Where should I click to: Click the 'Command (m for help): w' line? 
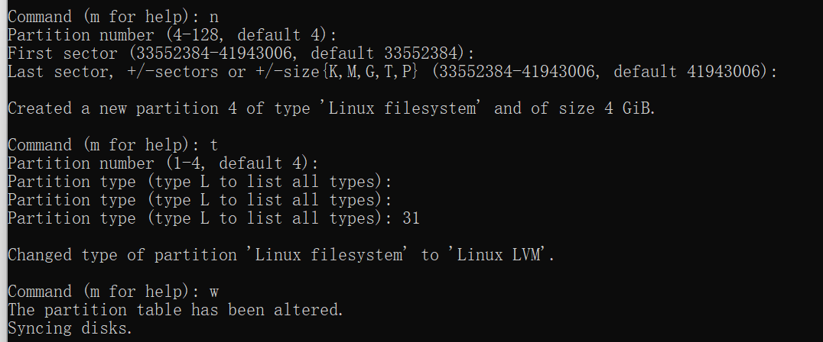113,292
